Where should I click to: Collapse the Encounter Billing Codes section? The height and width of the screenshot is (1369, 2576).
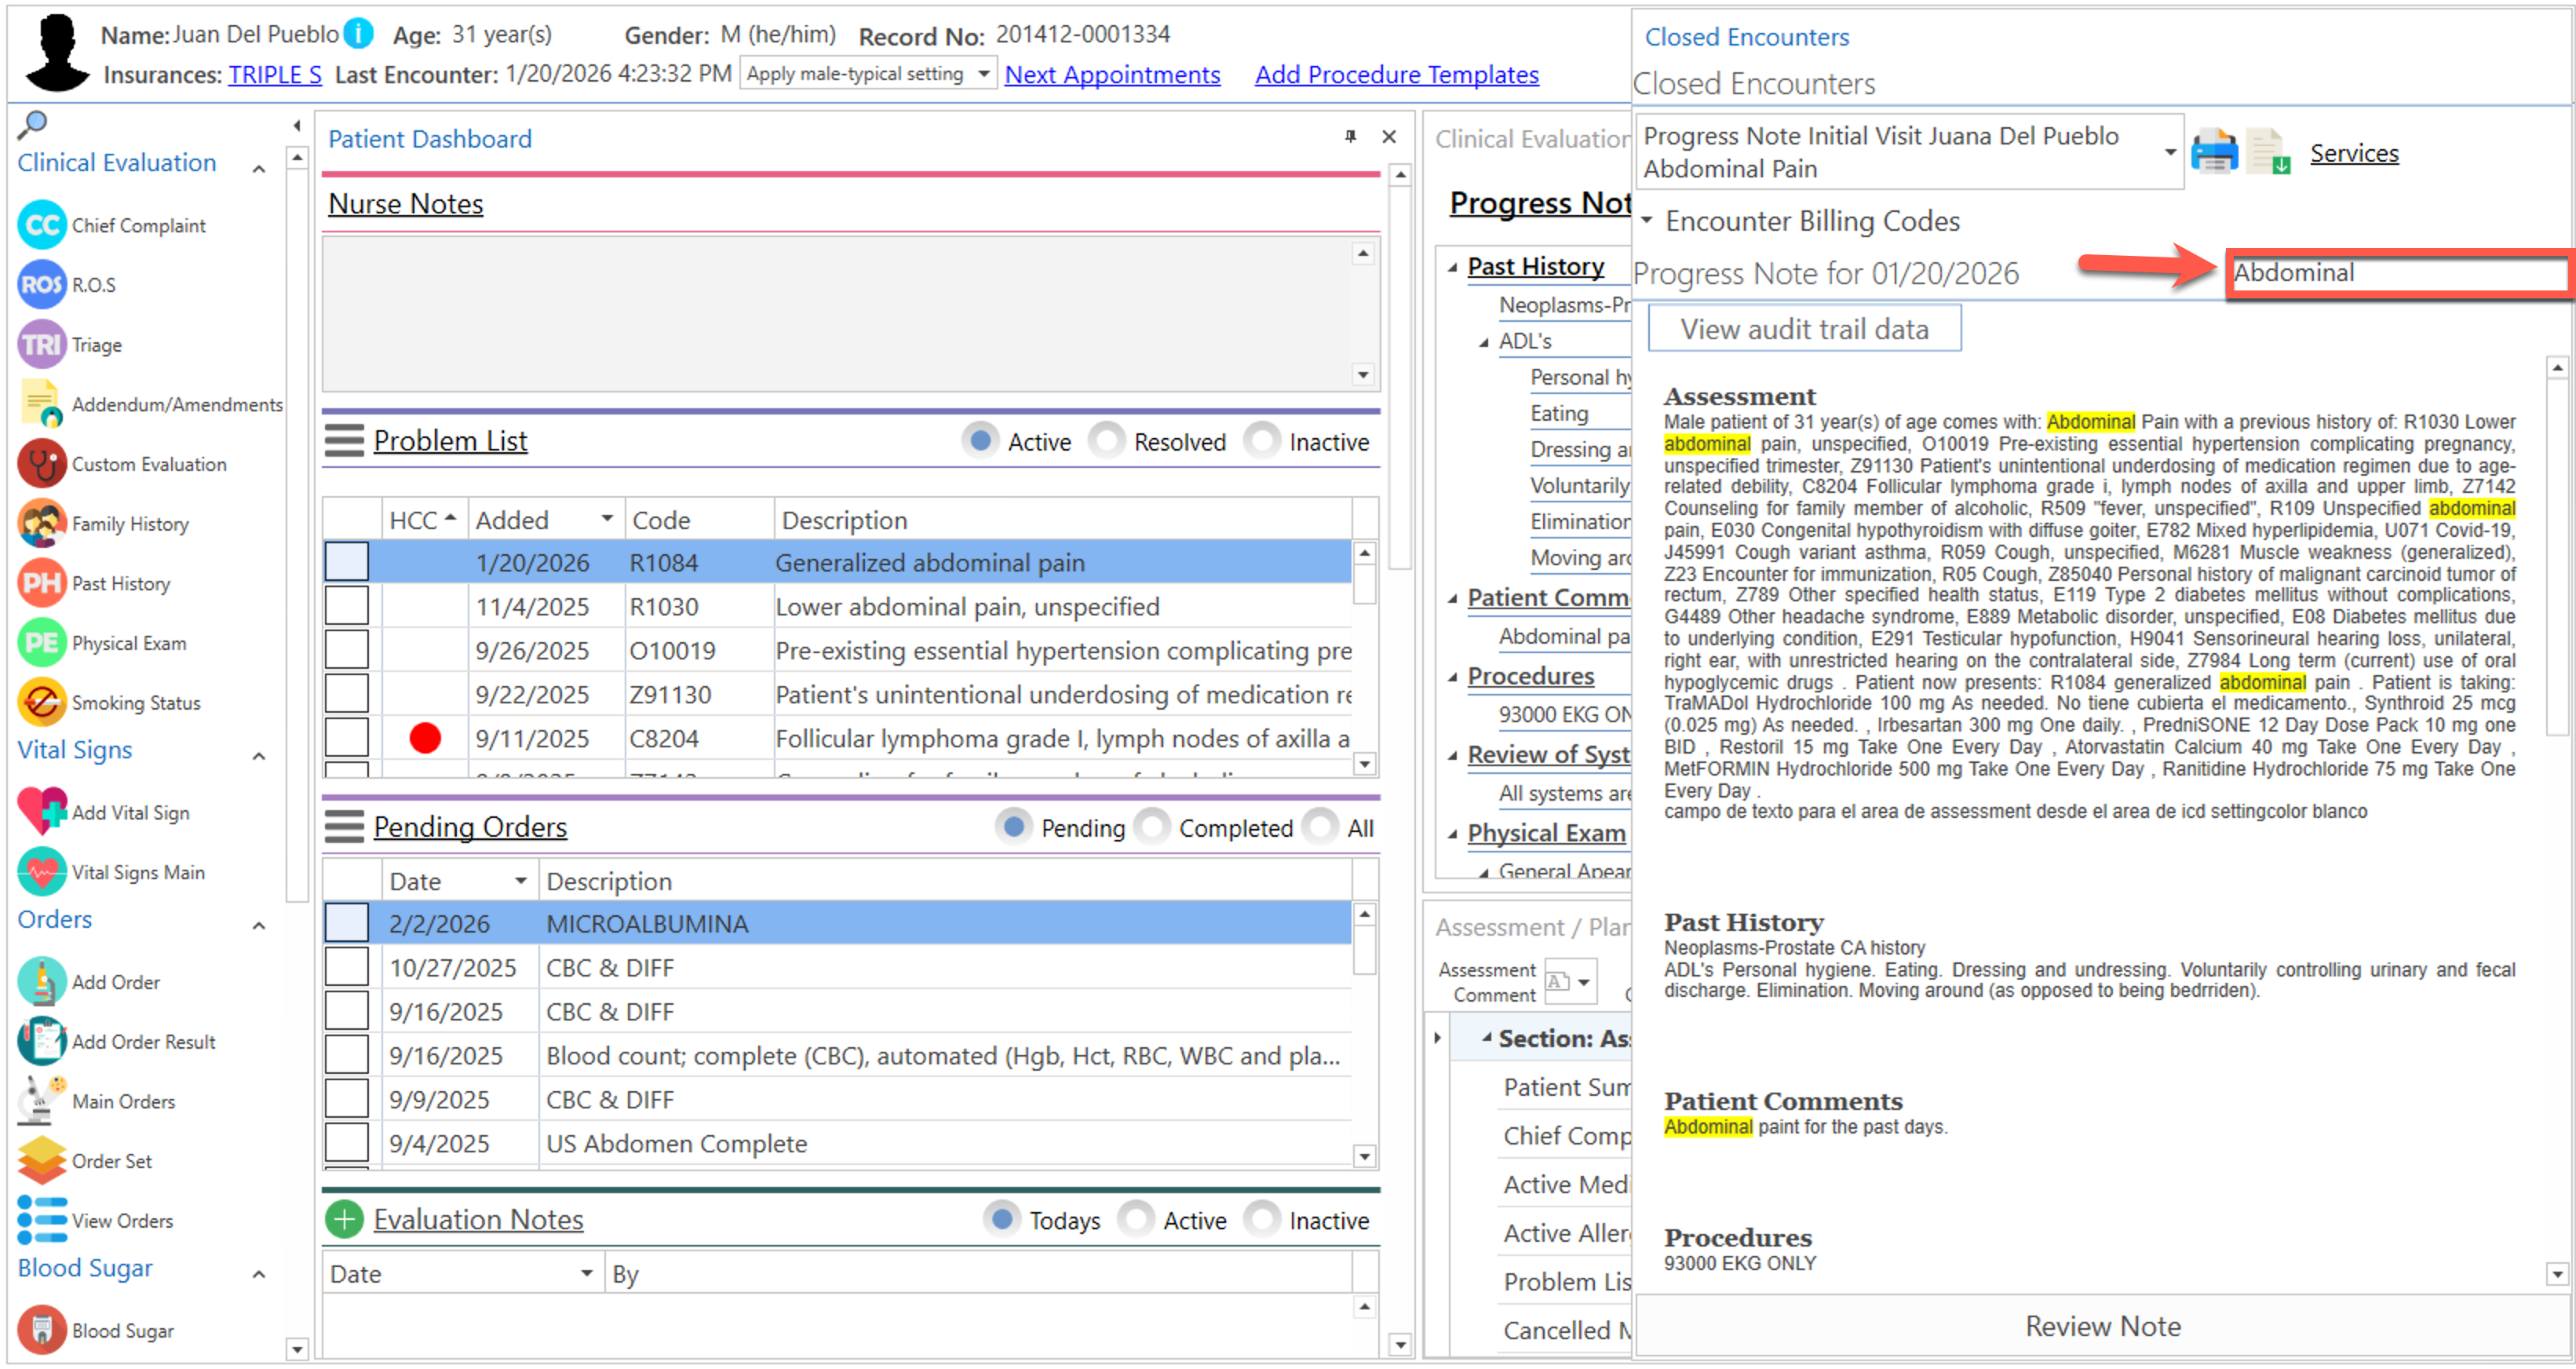tap(1647, 221)
